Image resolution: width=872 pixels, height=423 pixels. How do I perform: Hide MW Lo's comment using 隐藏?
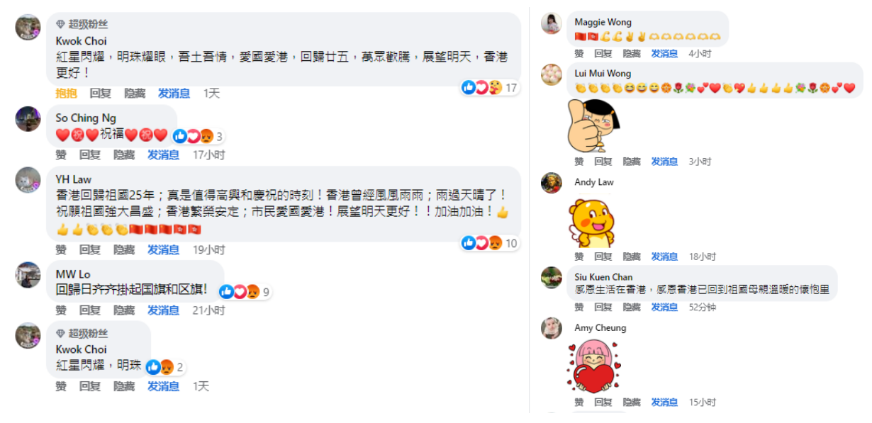[124, 310]
